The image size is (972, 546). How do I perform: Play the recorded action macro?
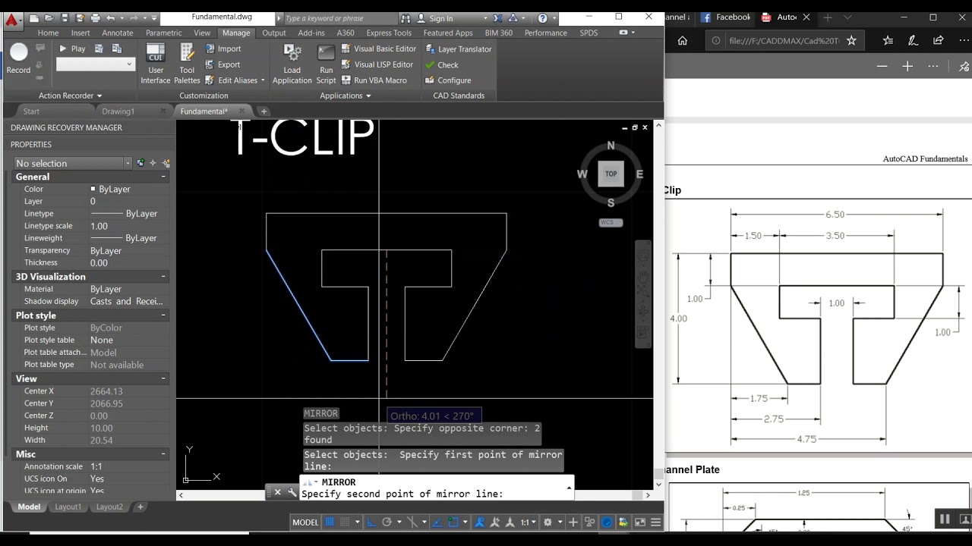tap(72, 49)
